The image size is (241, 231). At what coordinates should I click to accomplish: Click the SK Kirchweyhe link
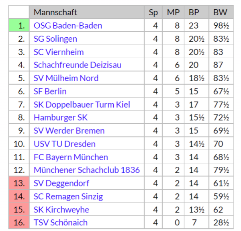61,210
